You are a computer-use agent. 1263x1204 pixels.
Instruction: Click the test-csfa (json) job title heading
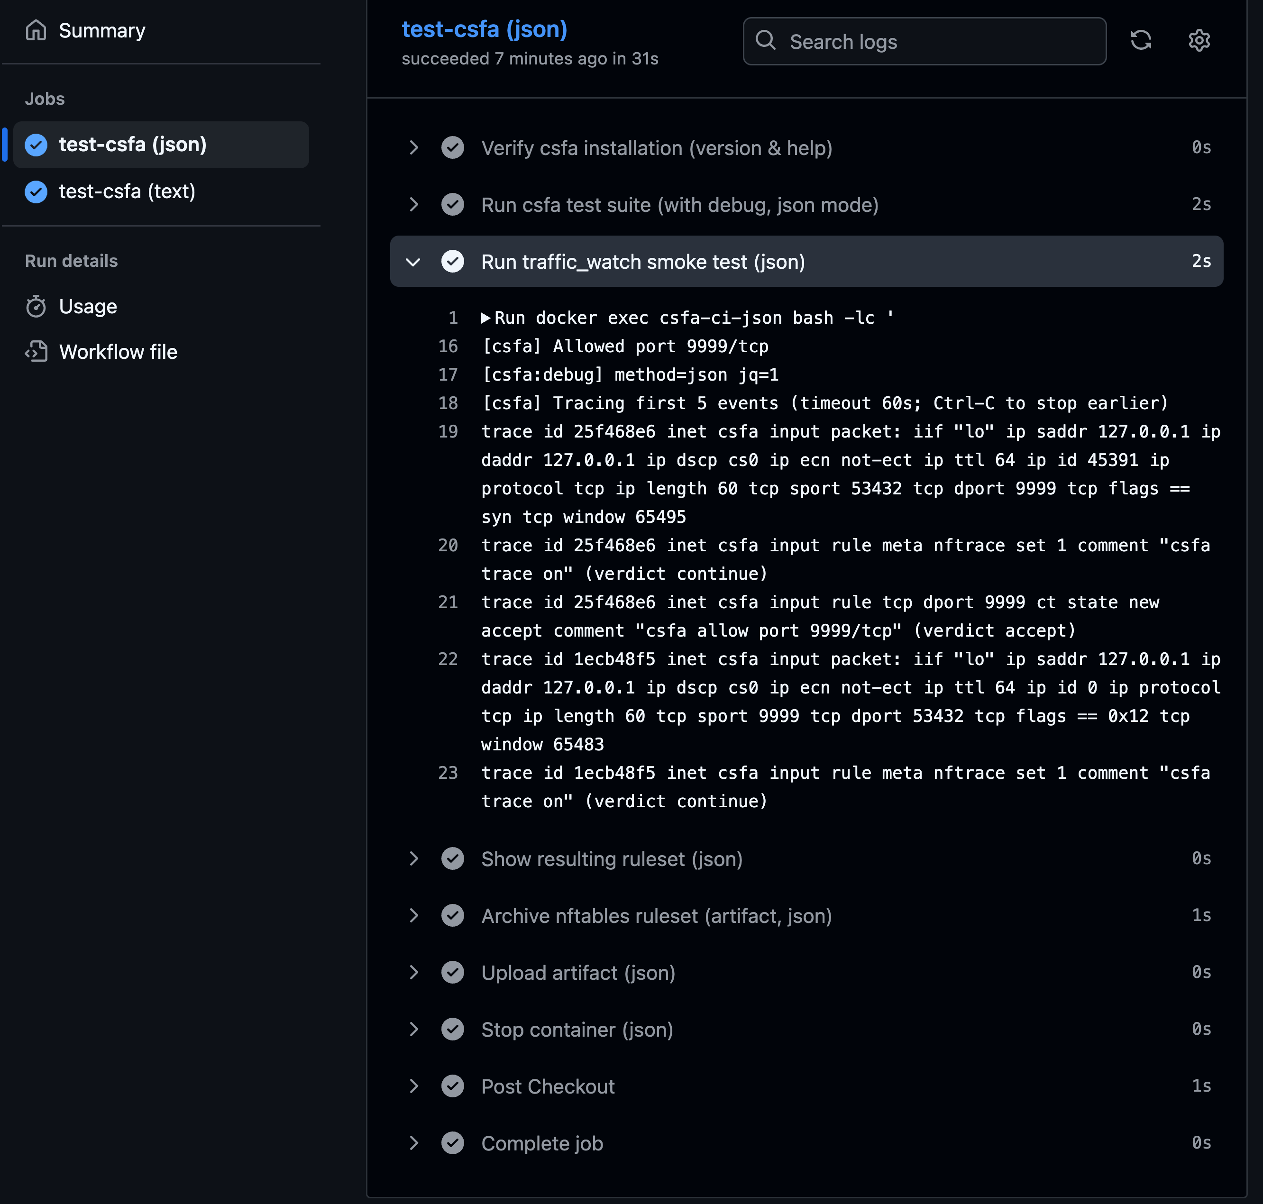point(484,29)
